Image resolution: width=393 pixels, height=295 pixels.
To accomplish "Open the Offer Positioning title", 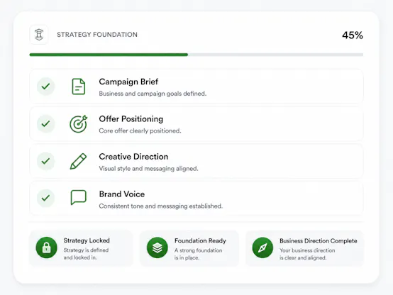I will [131, 119].
